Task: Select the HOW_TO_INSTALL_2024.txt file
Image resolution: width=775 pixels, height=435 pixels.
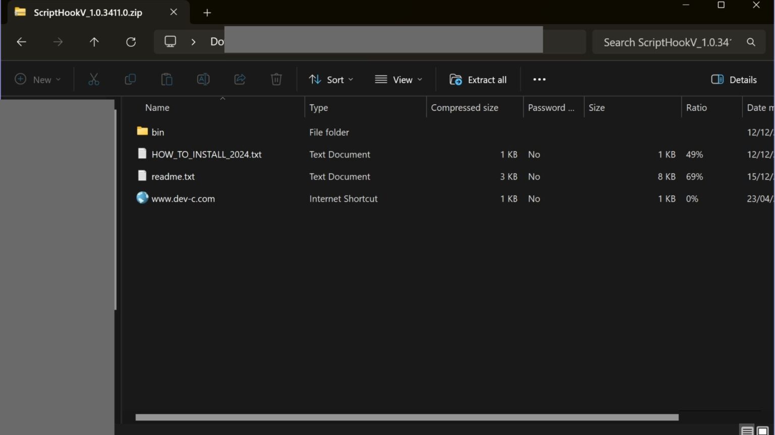Action: [206, 155]
